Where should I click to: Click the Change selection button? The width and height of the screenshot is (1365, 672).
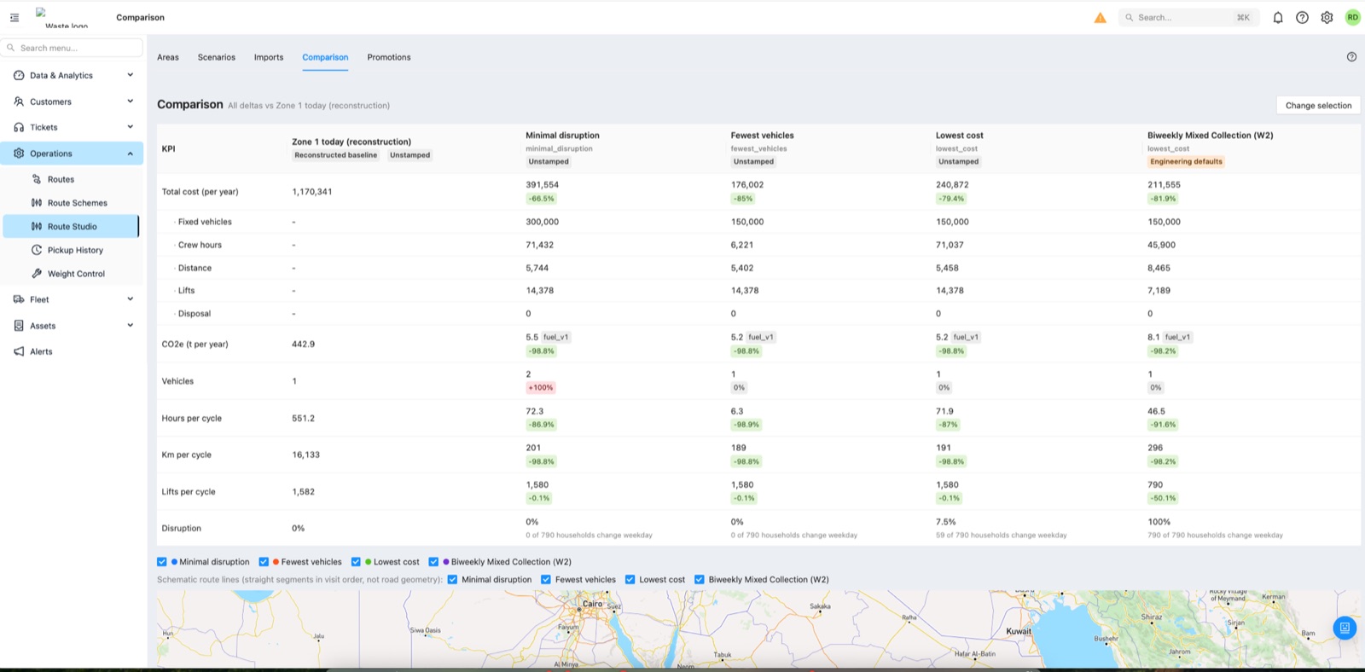pyautogui.click(x=1318, y=106)
